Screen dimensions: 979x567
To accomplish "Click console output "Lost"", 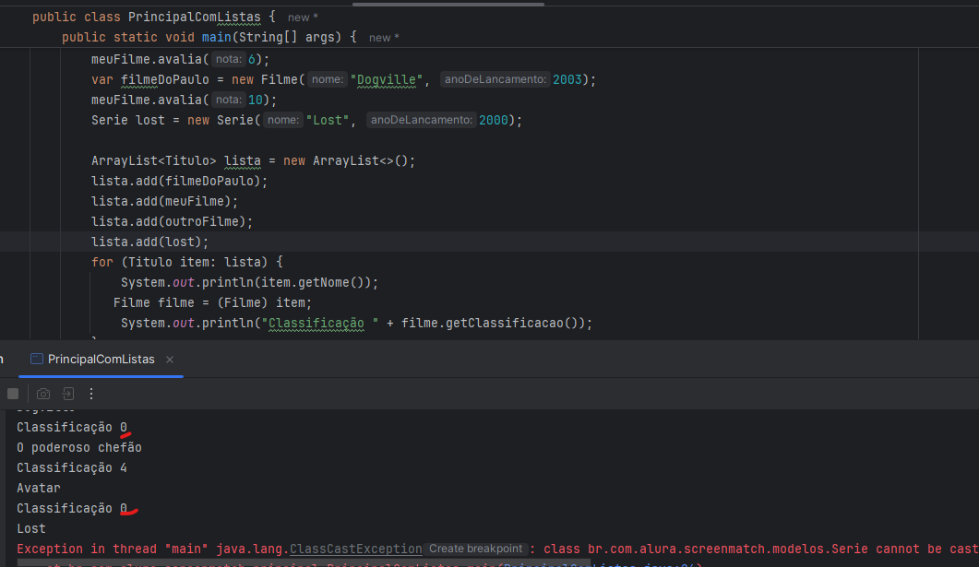I will click(x=31, y=528).
